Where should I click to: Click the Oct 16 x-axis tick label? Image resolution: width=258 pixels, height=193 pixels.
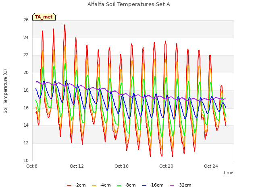121,166
